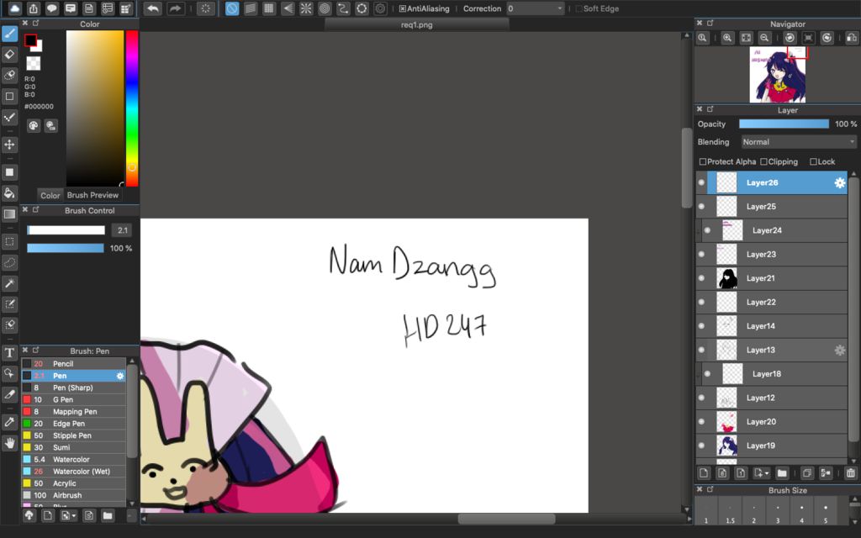This screenshot has height=538, width=861.
Task: Activate the Magic Wand selection tool
Action: point(10,283)
